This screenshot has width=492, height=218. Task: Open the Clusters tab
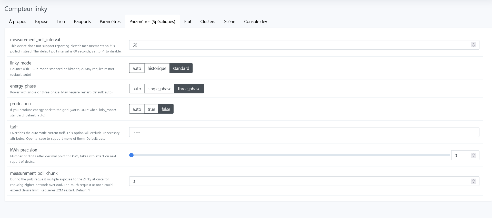click(207, 21)
